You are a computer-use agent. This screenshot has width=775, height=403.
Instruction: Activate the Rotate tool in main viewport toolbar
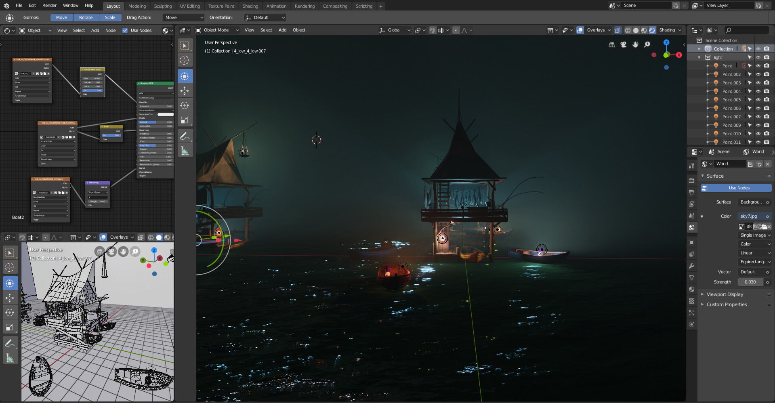[x=185, y=105]
